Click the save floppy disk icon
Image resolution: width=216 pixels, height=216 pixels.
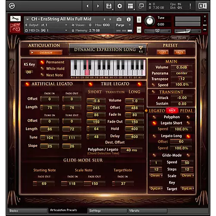[x=109, y=6]
